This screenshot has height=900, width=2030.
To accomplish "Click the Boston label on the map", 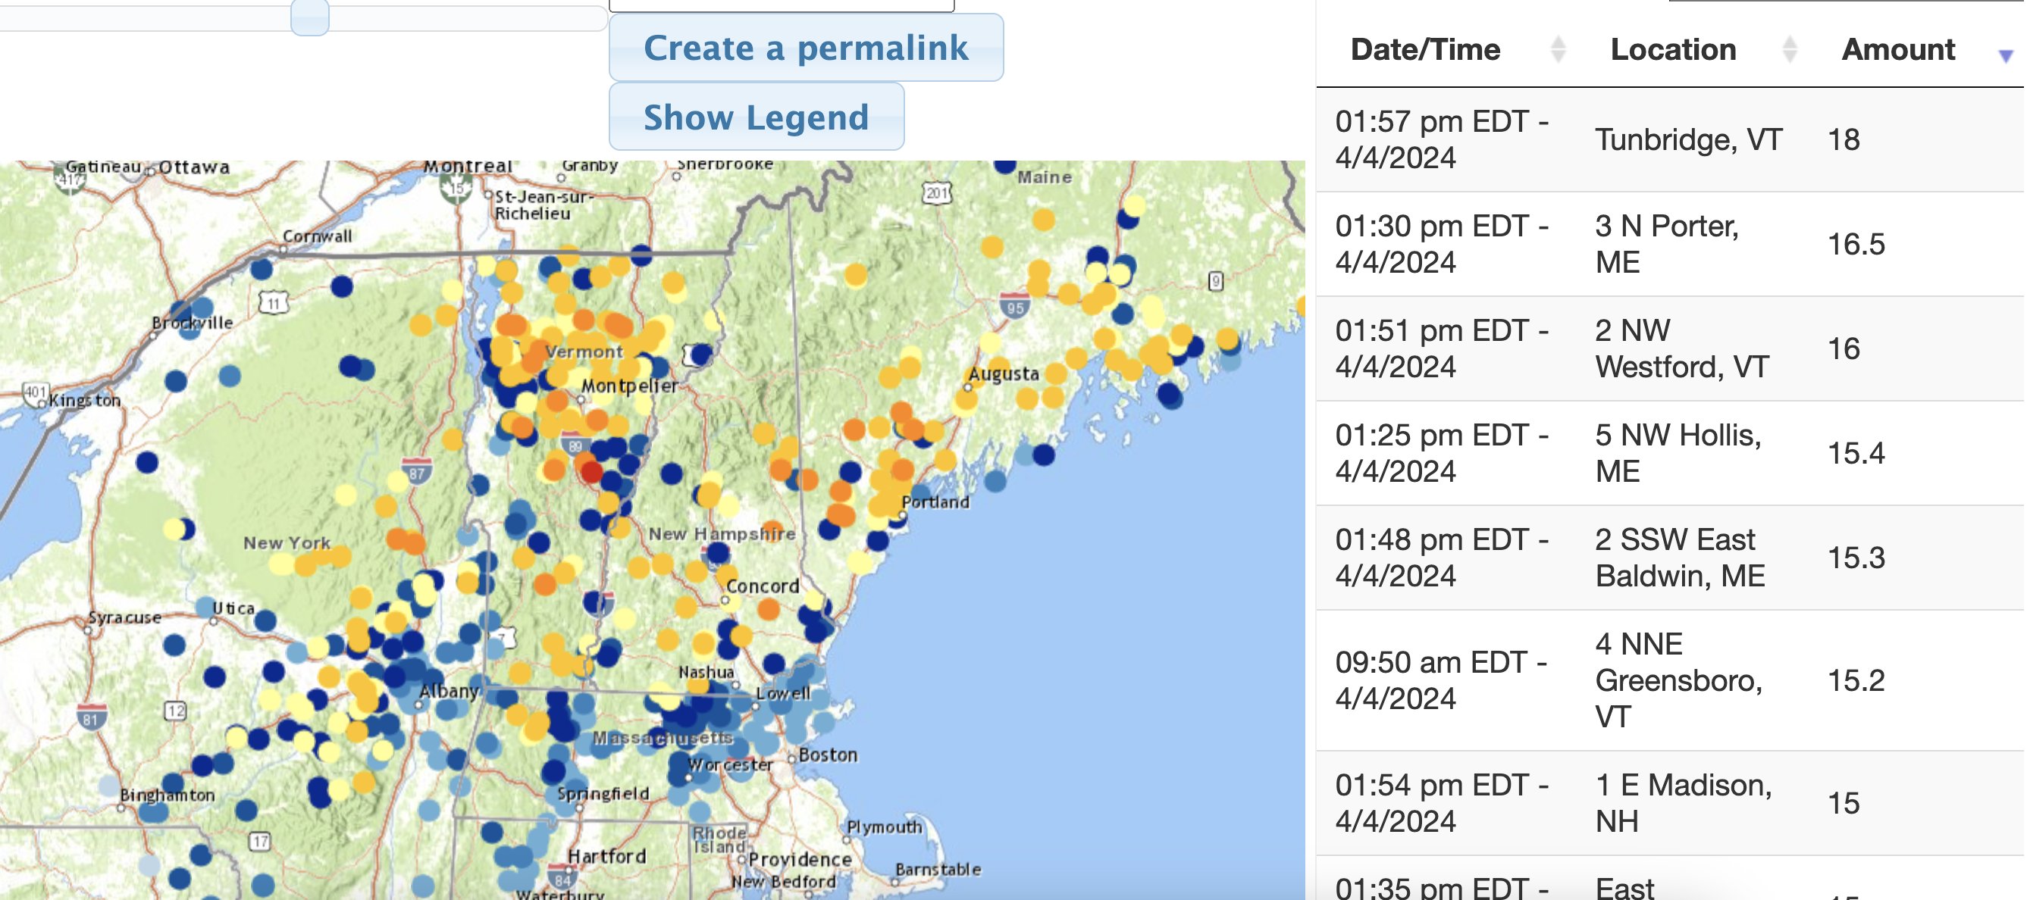I will pos(828,755).
